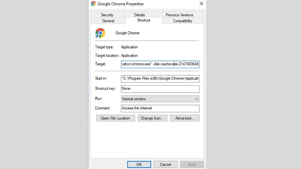
Task: Click the Cancel button
Action: click(166, 164)
